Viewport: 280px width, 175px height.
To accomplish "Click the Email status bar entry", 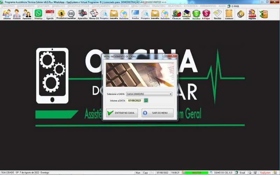I will point(242,173).
